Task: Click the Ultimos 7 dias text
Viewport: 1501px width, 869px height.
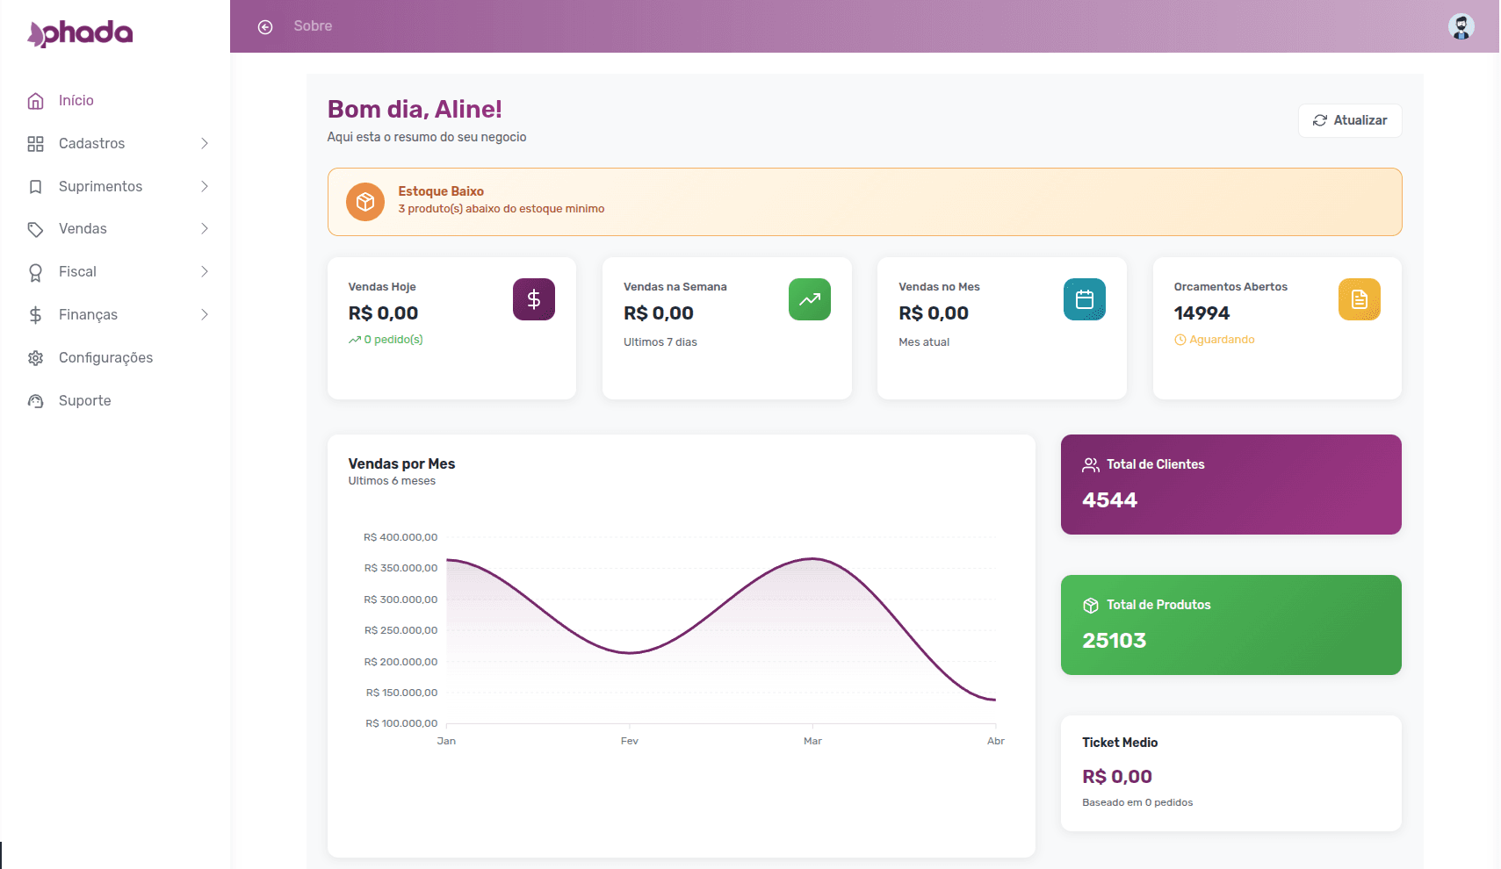Action: point(660,342)
